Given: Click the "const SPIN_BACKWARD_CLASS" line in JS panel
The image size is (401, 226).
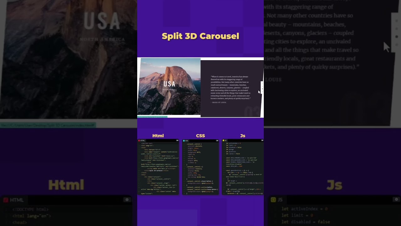Looking at the screenshot, I should point(242,160).
